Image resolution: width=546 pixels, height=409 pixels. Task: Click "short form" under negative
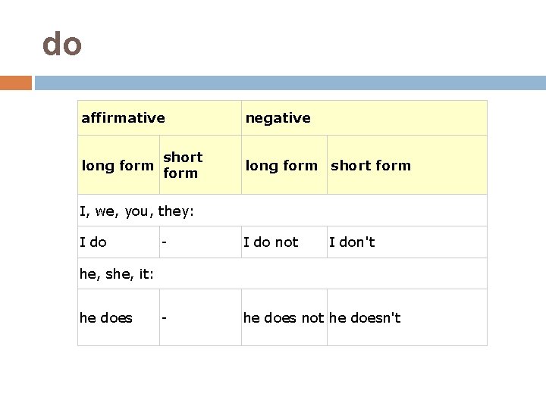pyautogui.click(x=371, y=166)
